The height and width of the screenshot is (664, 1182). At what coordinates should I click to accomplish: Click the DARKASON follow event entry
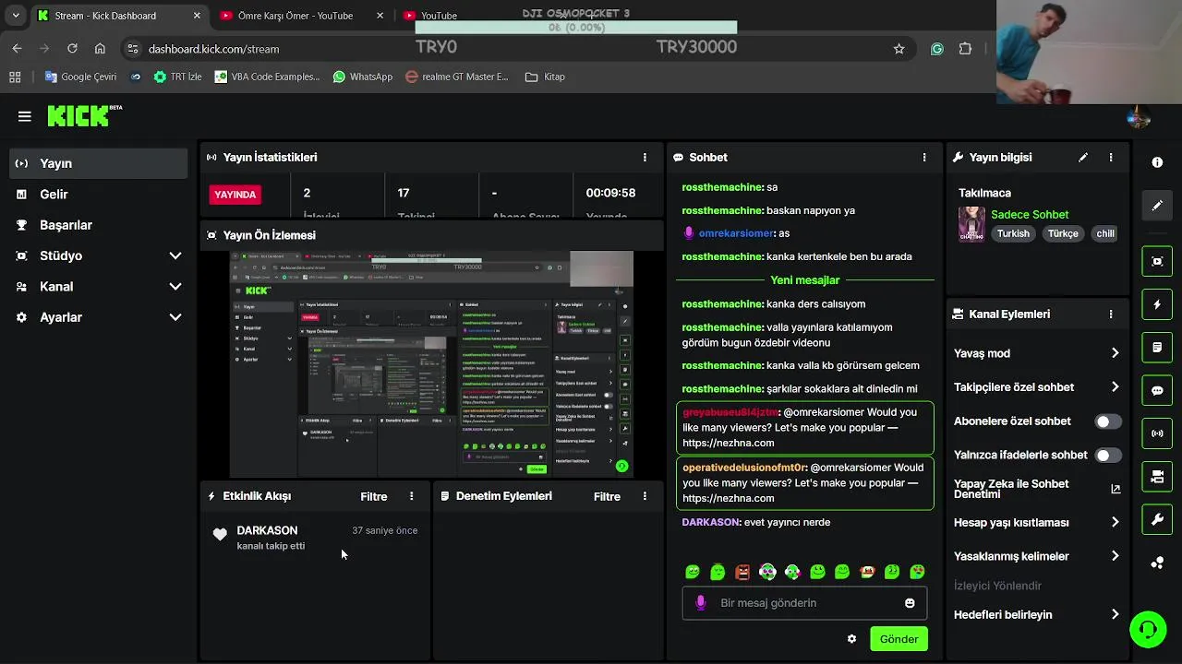point(316,538)
